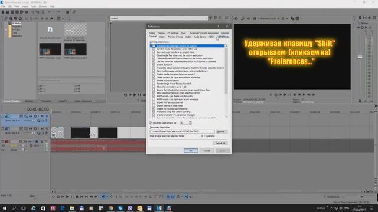
Task: Click the Search media magnifier in Project Media
Action: (x=69, y=18)
